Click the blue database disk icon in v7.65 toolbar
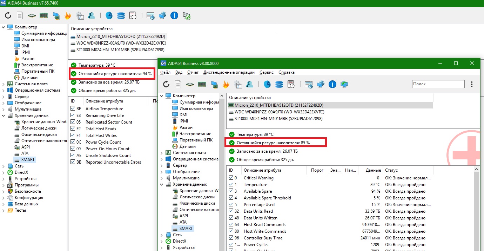The height and width of the screenshot is (251, 484). (x=121, y=15)
